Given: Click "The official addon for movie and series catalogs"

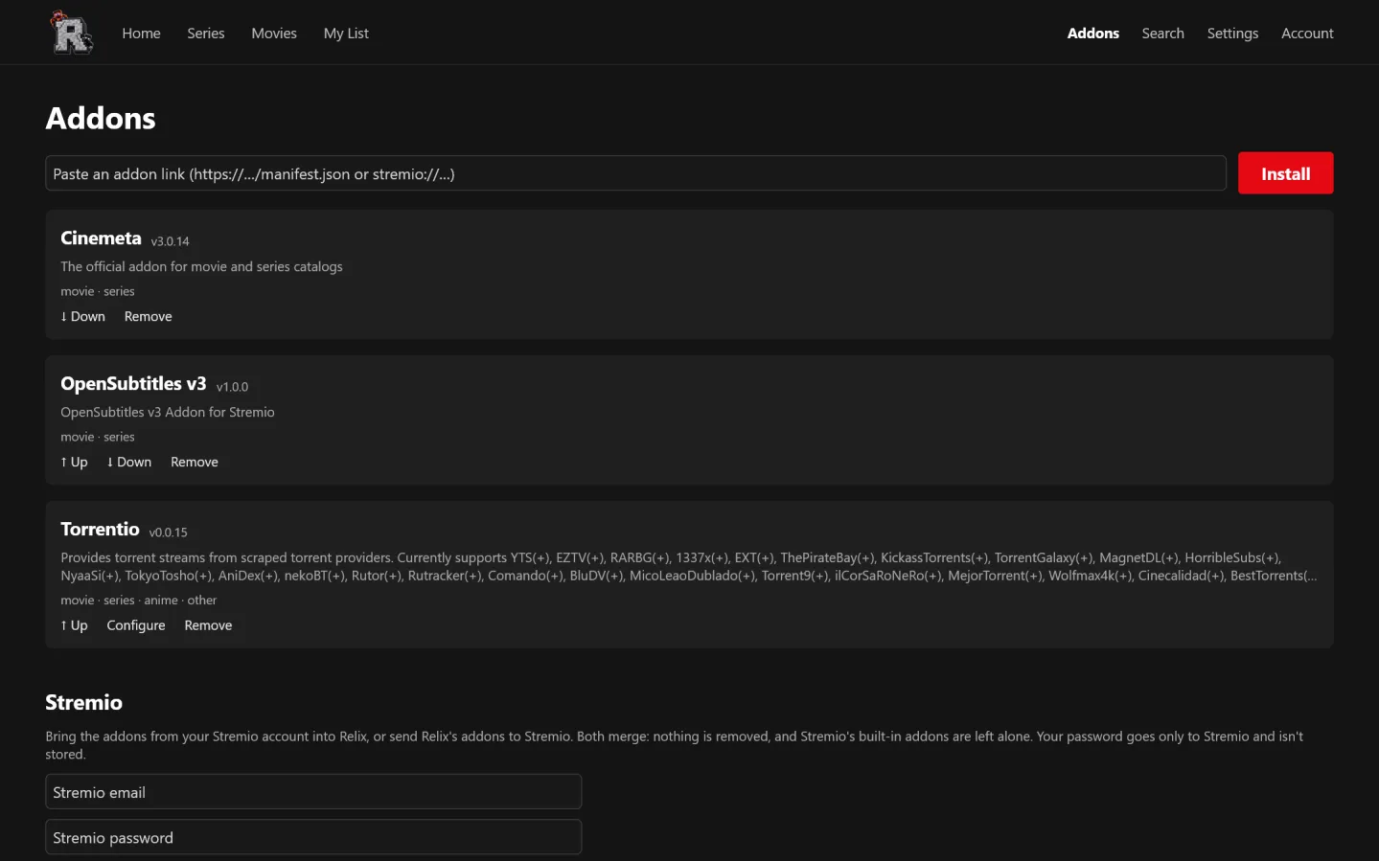Looking at the screenshot, I should 201,267.
